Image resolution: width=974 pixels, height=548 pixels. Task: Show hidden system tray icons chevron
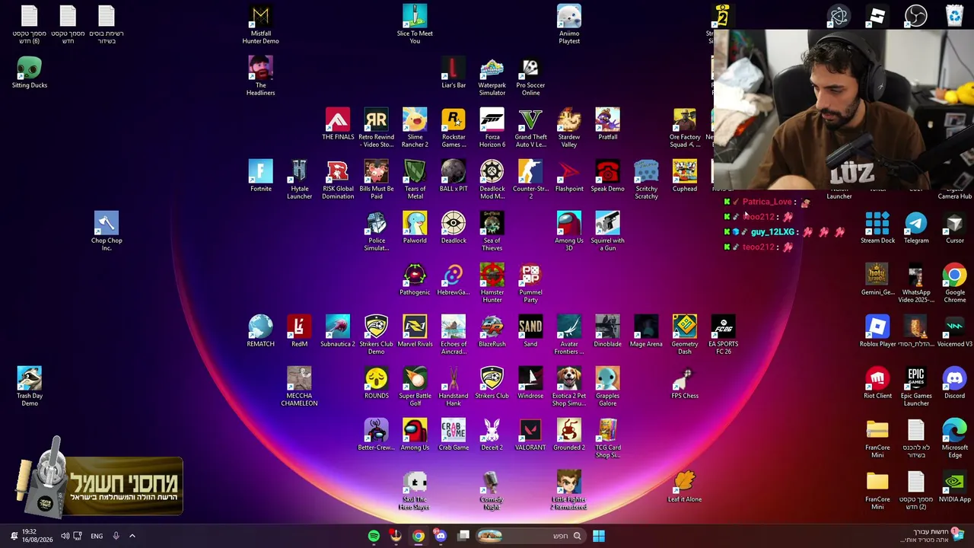132,536
